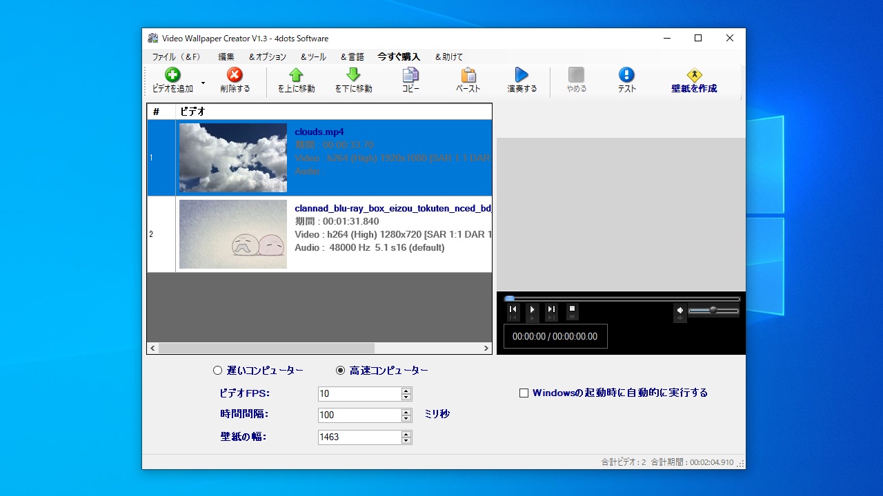Viewport: 883px width, 496px height.
Task: Click the video preview area
Action: tap(621, 214)
